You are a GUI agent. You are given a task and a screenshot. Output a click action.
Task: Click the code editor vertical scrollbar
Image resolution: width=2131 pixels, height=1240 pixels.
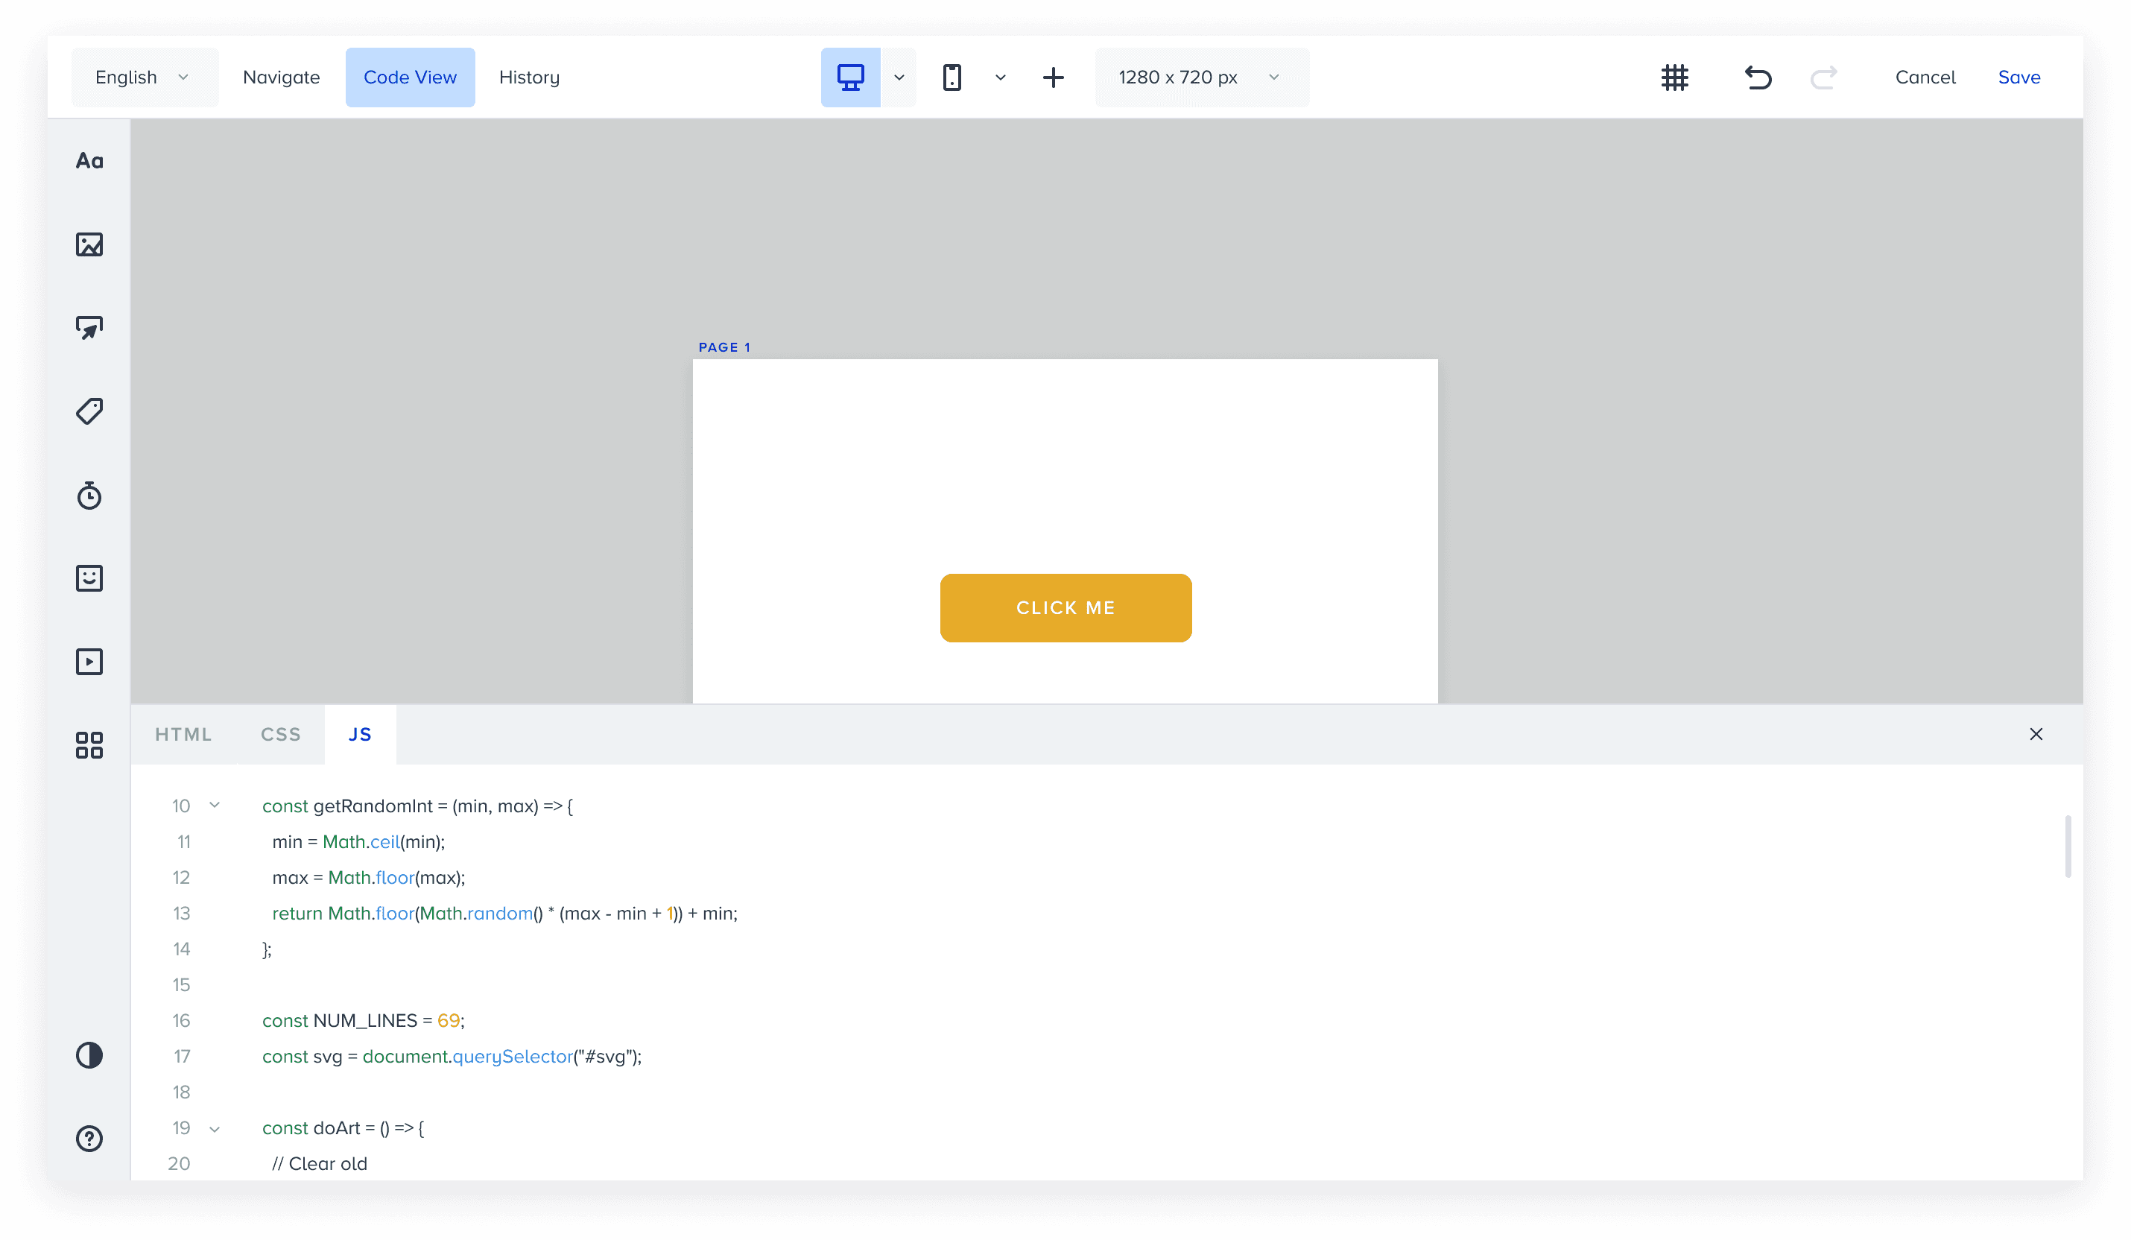pos(2067,846)
